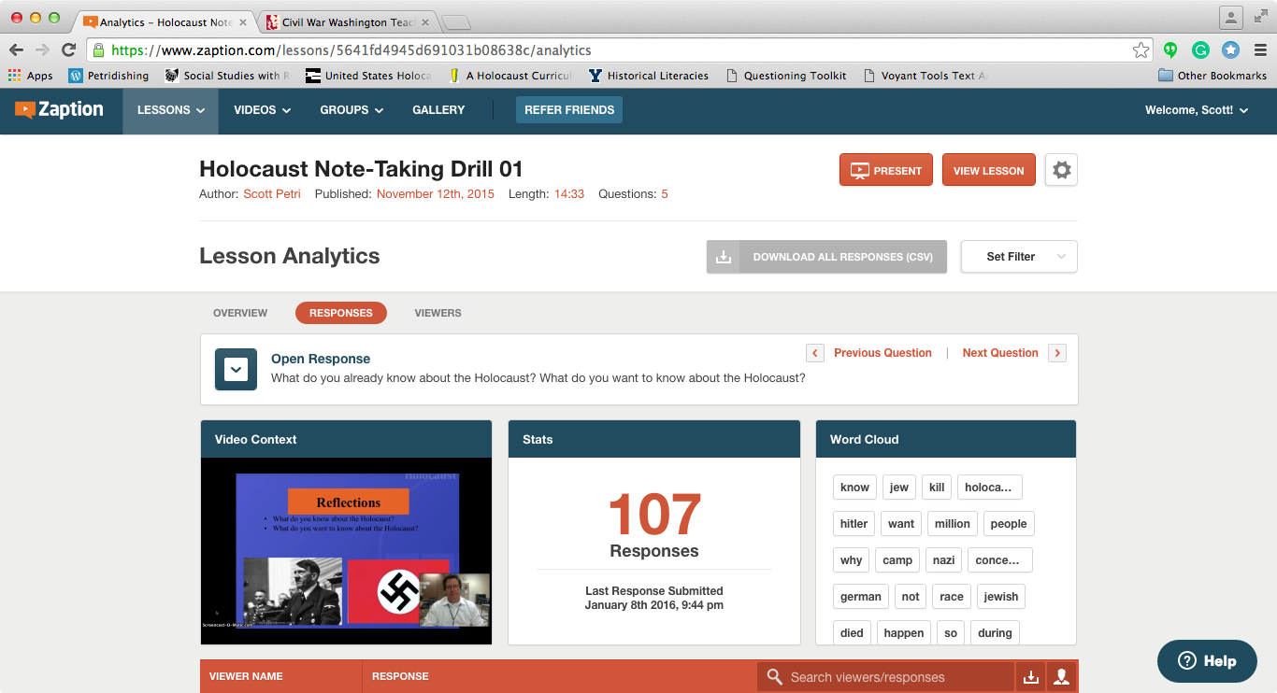This screenshot has width=1277, height=693.
Task: Bookmark this page with the star icon
Action: (x=1141, y=50)
